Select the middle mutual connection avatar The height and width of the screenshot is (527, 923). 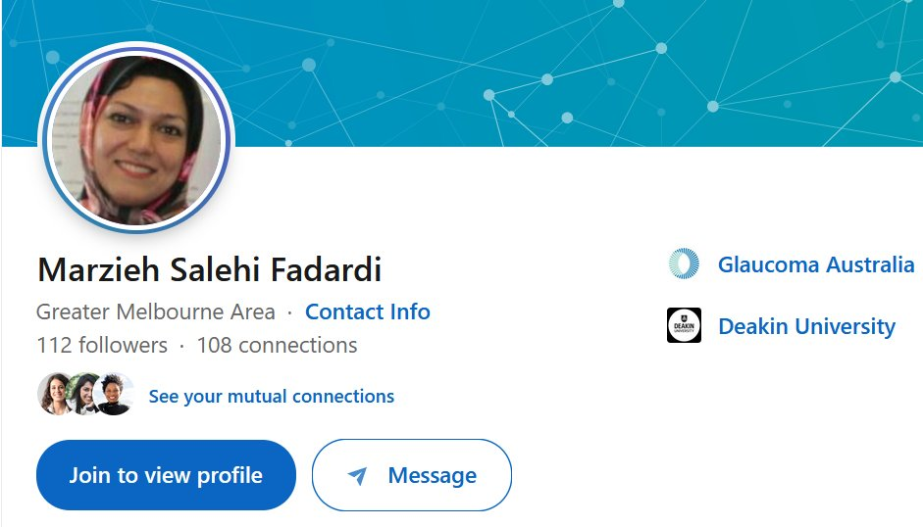tap(84, 395)
